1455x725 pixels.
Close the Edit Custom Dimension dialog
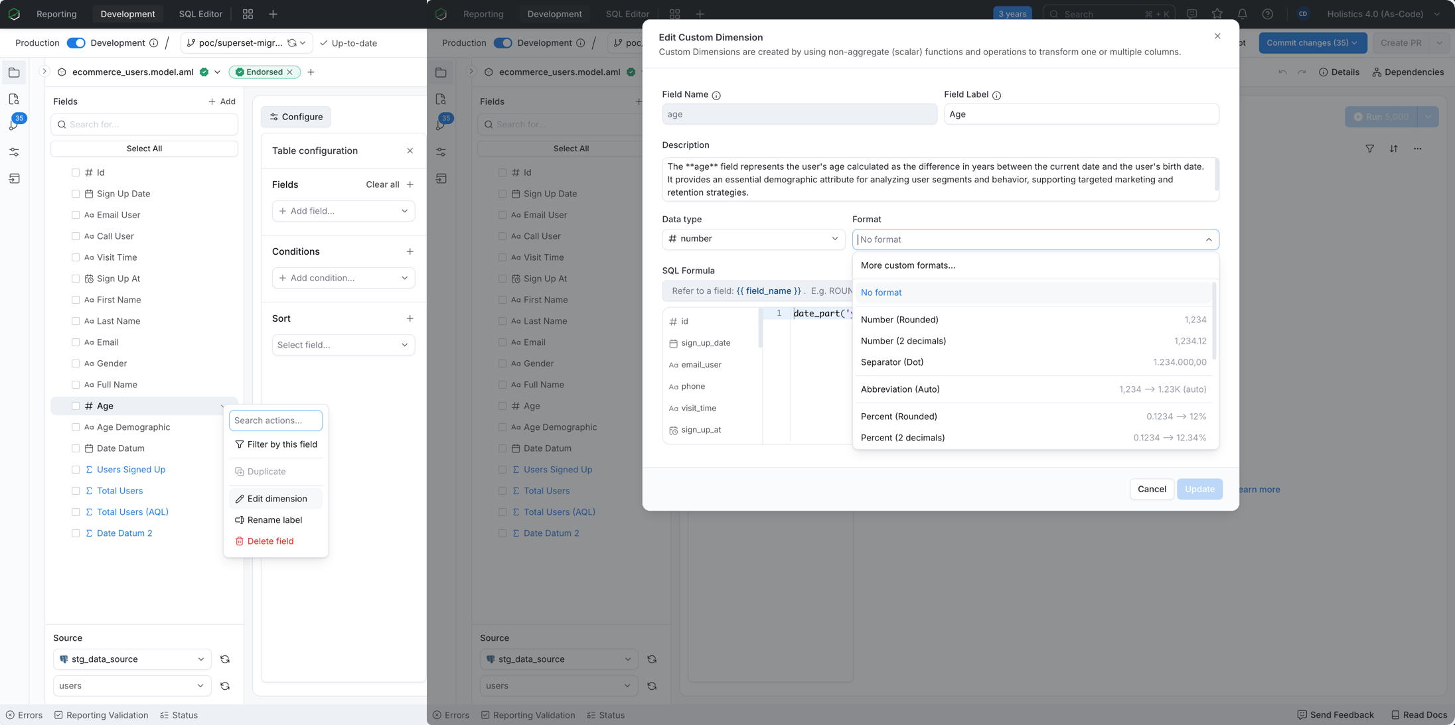pos(1217,36)
